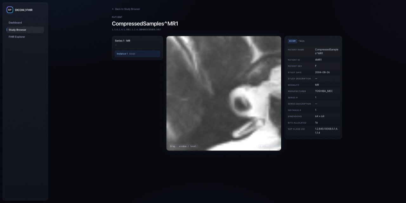This screenshot has width=406, height=203.
Task: Click the DICOM badge in tags panel
Action: pos(292,41)
